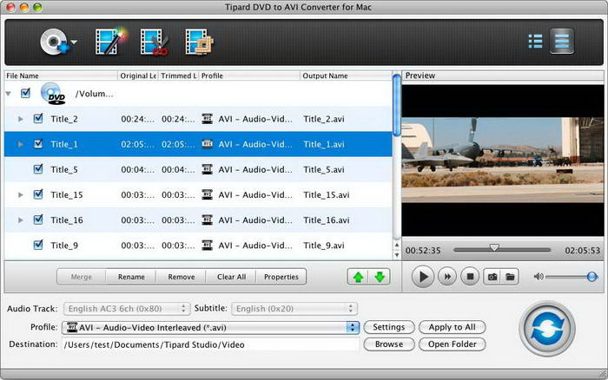This screenshot has height=380, width=608.
Task: Mute audio via the speaker icon
Action: pos(539,277)
